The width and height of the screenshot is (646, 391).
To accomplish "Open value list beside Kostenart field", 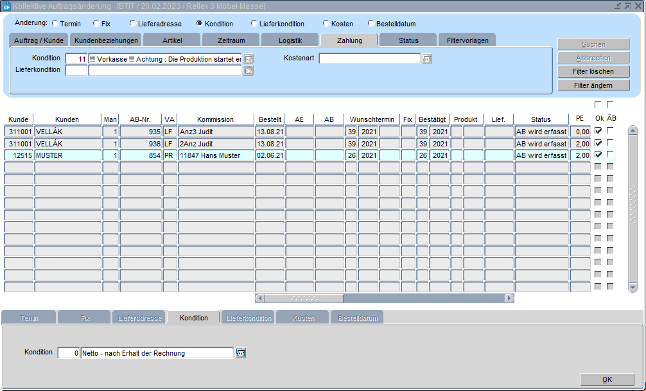I will coord(427,59).
